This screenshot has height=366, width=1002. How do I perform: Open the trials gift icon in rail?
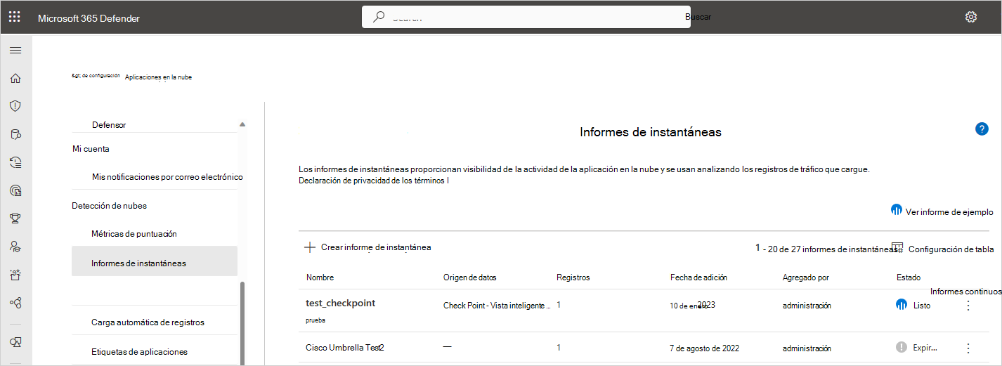coord(15,275)
